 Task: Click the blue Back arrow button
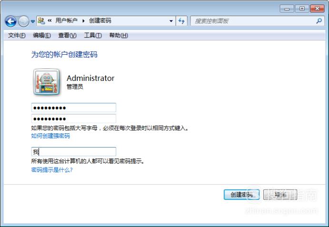10,21
